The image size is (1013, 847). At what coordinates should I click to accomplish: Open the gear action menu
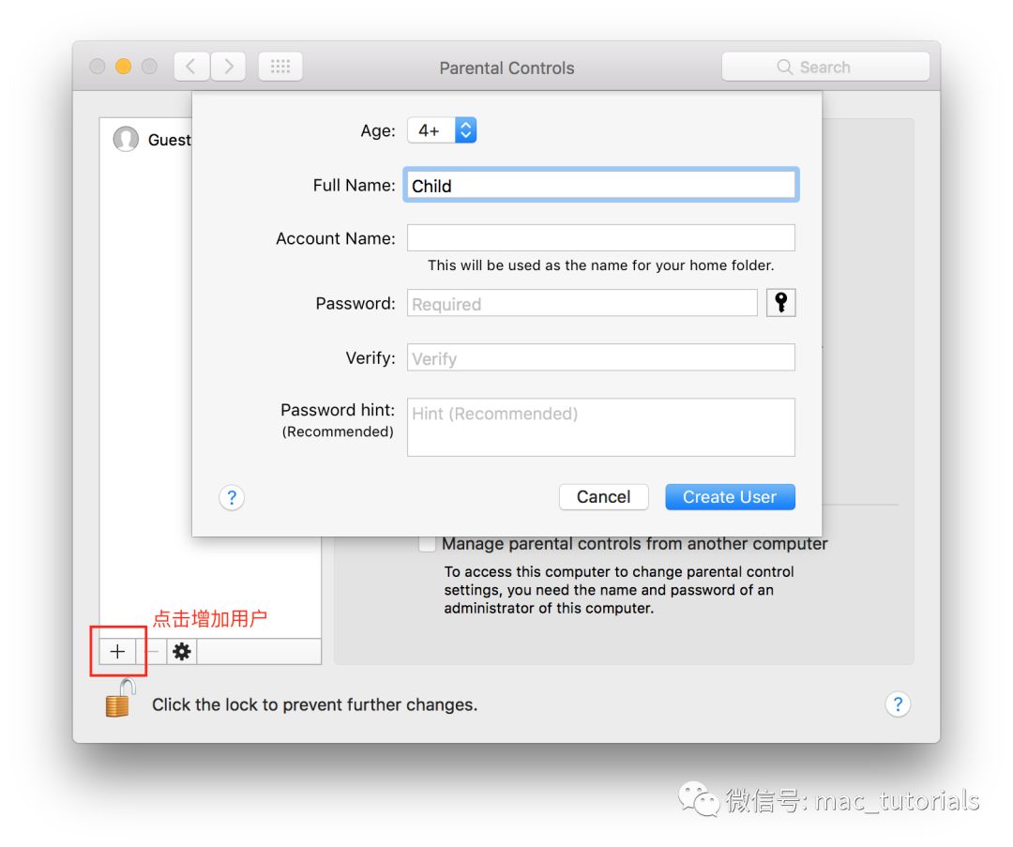click(x=182, y=652)
